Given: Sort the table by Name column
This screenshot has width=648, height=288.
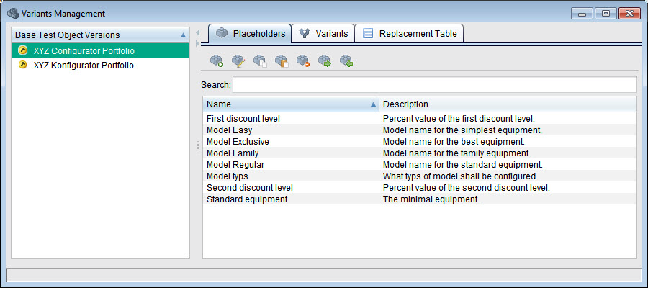Looking at the screenshot, I should coord(291,104).
